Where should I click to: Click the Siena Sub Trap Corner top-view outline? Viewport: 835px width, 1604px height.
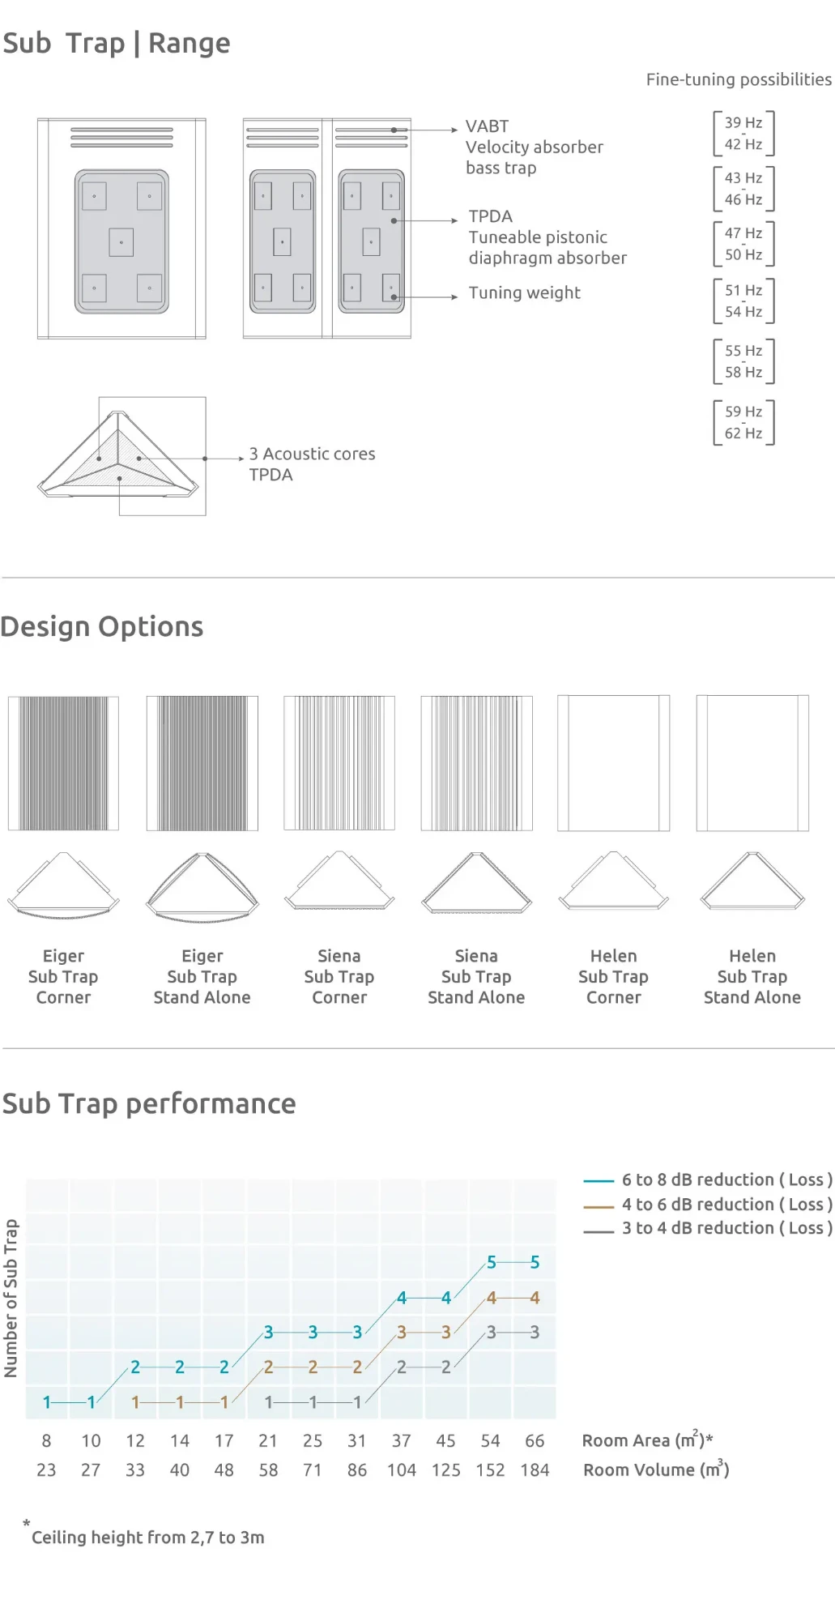(x=339, y=882)
